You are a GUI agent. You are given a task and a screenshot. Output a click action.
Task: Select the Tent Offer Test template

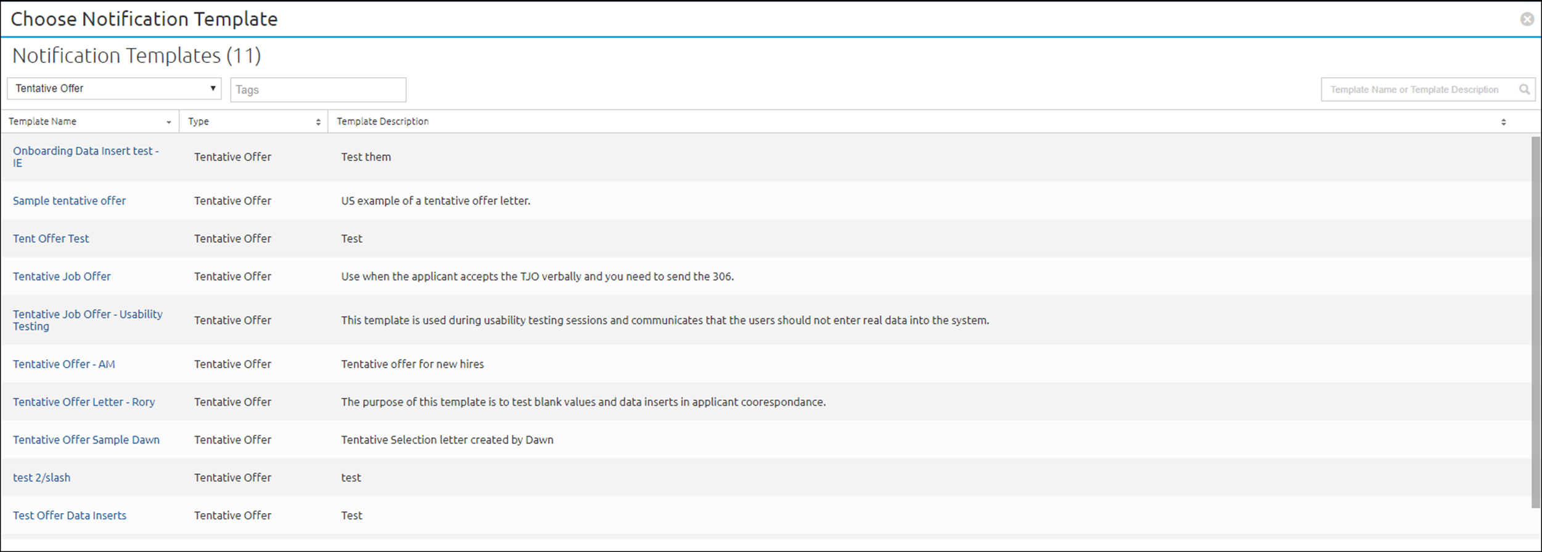51,238
